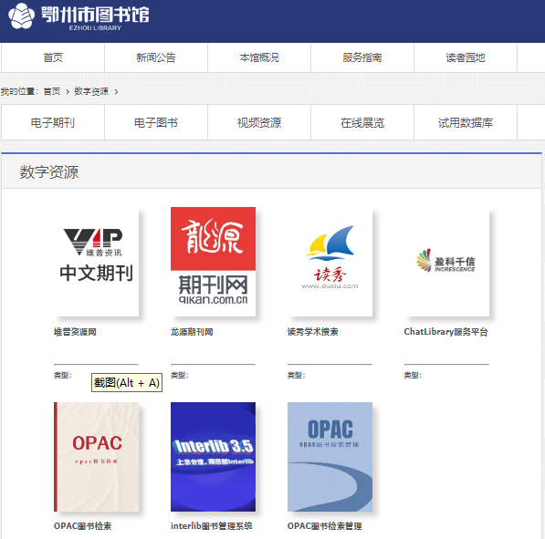Open the blue OPAC cover image
The height and width of the screenshot is (539, 545).
[x=330, y=457]
